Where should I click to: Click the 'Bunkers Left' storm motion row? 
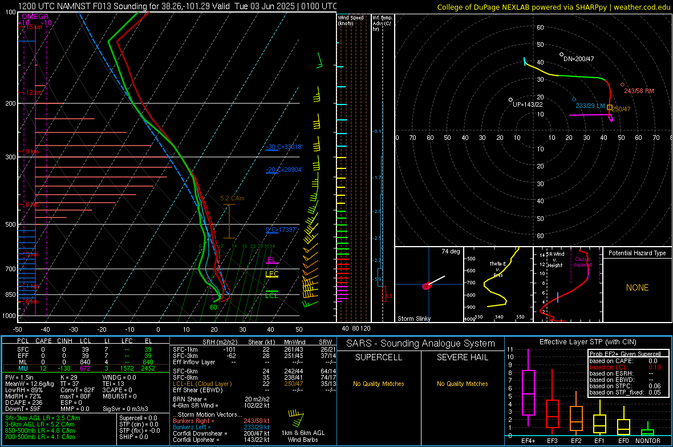[x=221, y=427]
